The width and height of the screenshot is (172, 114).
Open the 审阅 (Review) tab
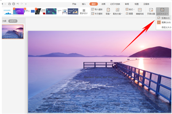[127, 4]
